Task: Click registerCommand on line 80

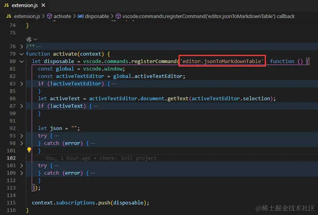Action: click(154, 61)
